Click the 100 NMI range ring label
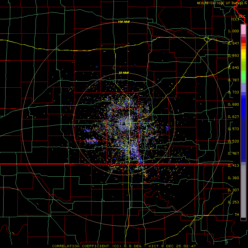The width and height of the screenshot is (248, 248). (124, 22)
